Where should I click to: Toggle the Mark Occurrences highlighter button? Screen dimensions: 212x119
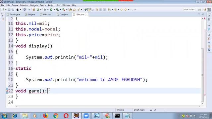click(x=89, y=10)
